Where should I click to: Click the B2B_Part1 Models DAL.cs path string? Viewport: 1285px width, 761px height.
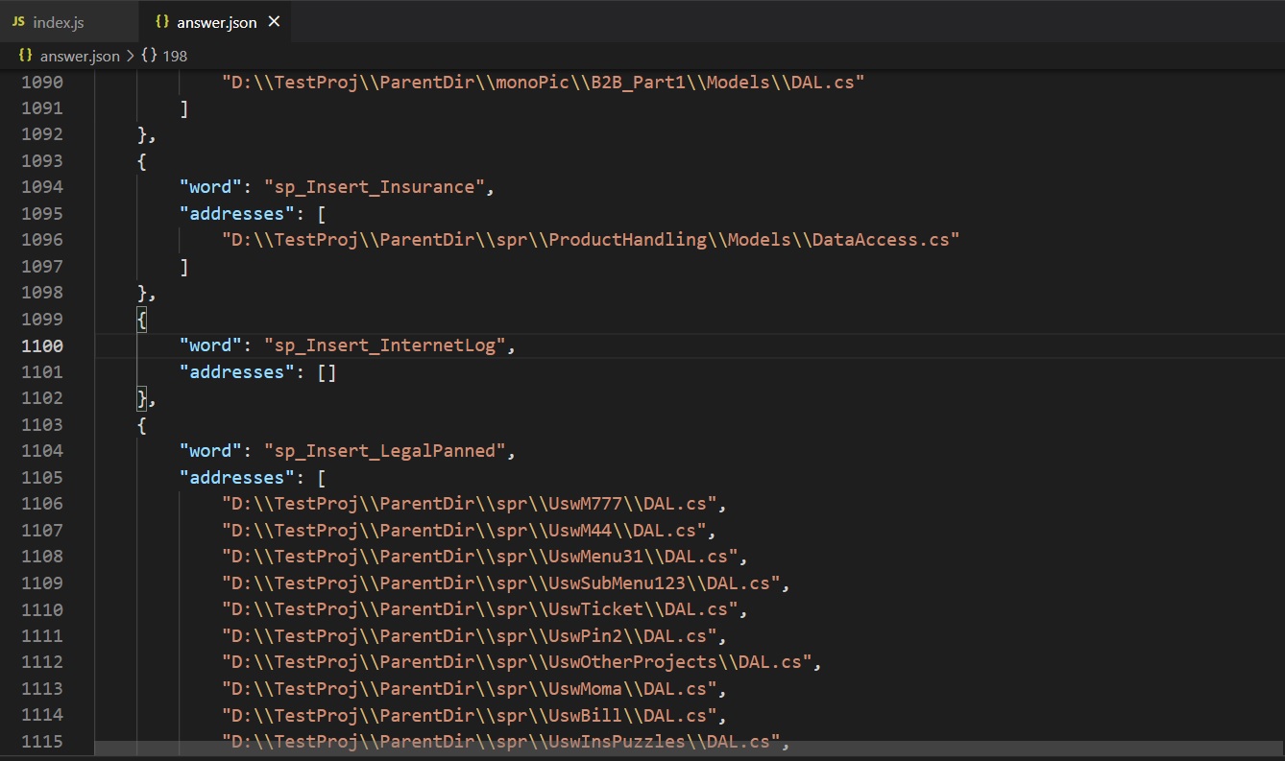[x=544, y=82]
